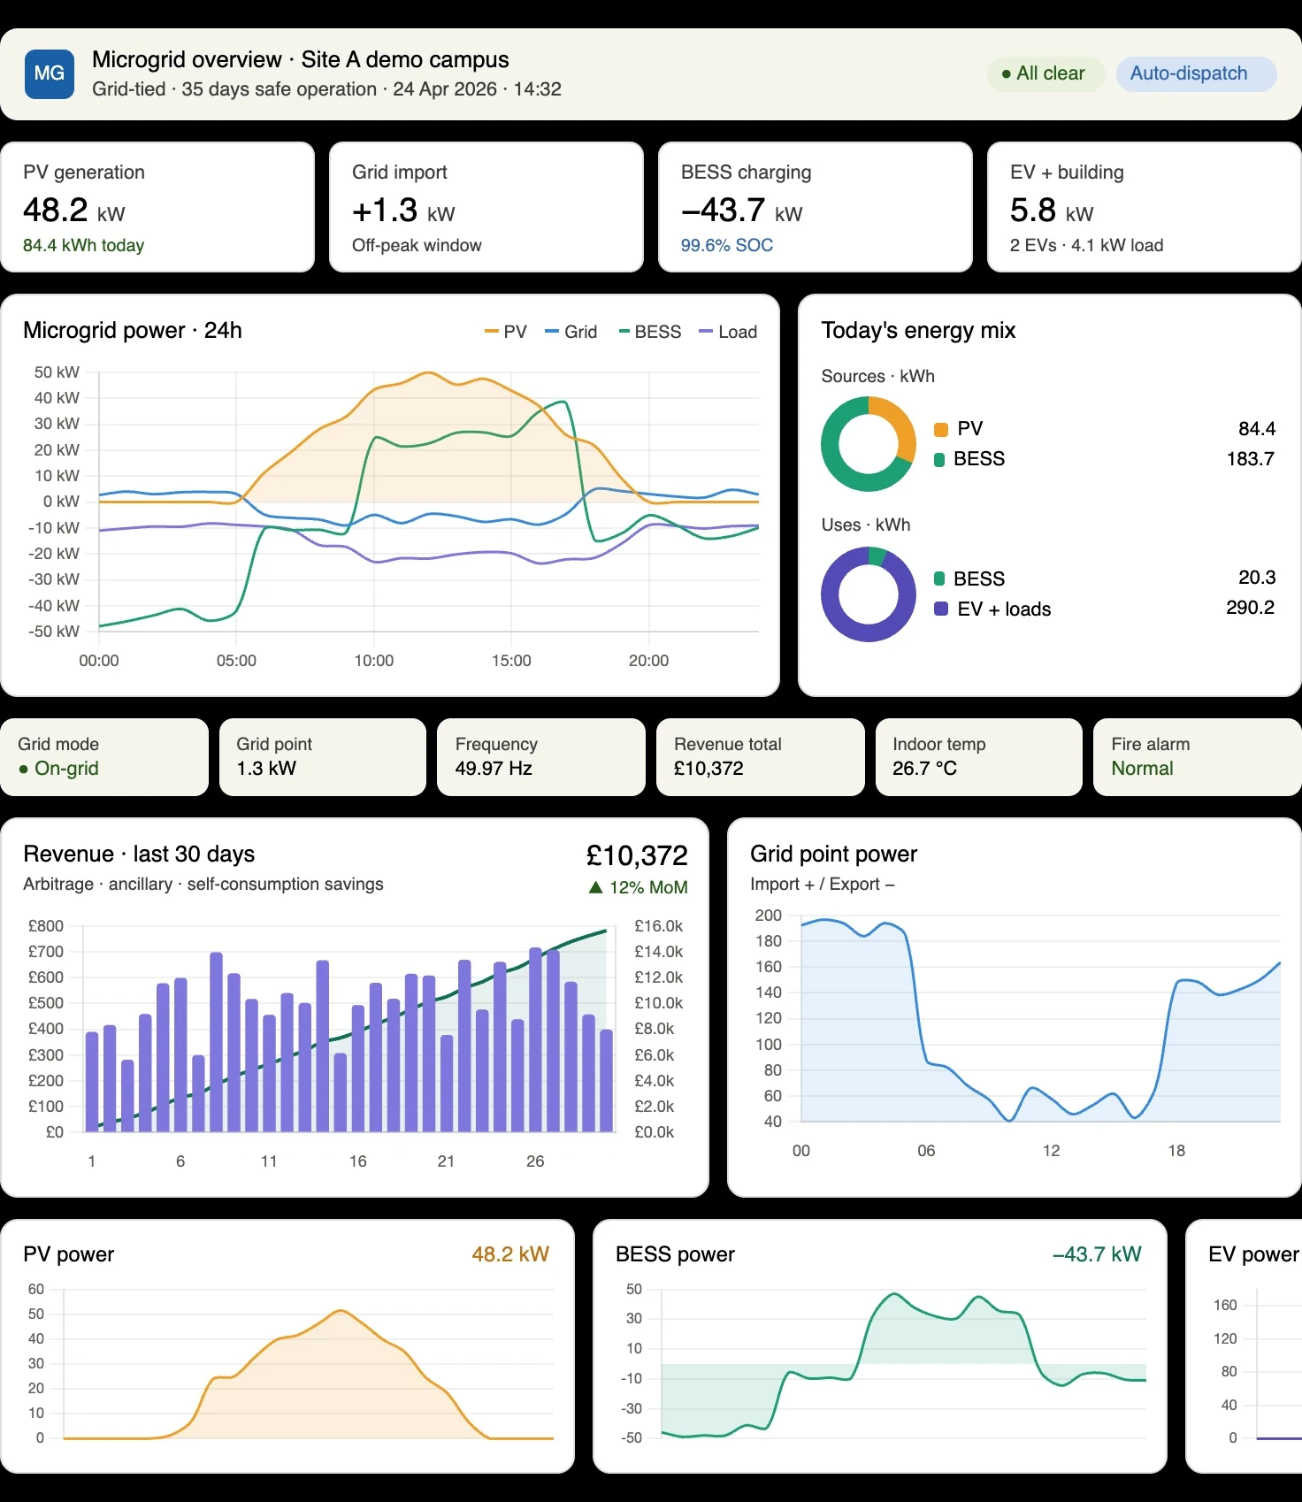Click the Uses donut chart
This screenshot has width=1302, height=1502.
click(869, 594)
